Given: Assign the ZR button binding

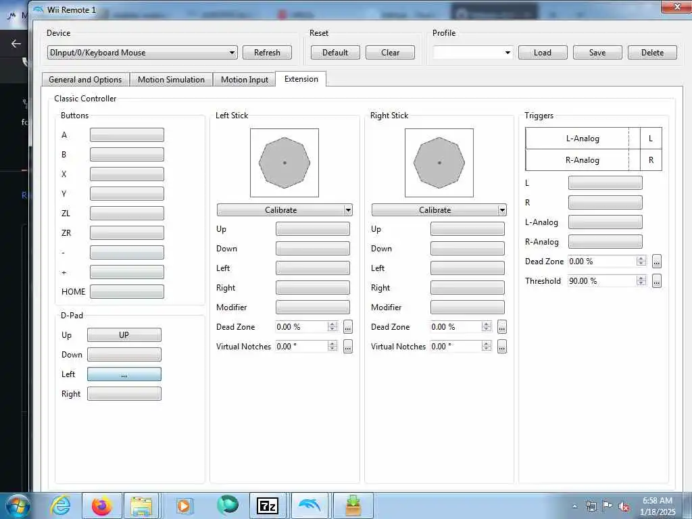Looking at the screenshot, I should pyautogui.click(x=127, y=232).
